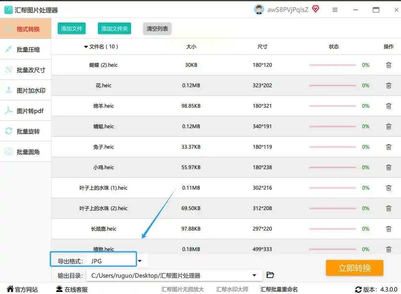Click the 添加文件 button
Image resolution: width=401 pixels, height=294 pixels.
tap(72, 29)
